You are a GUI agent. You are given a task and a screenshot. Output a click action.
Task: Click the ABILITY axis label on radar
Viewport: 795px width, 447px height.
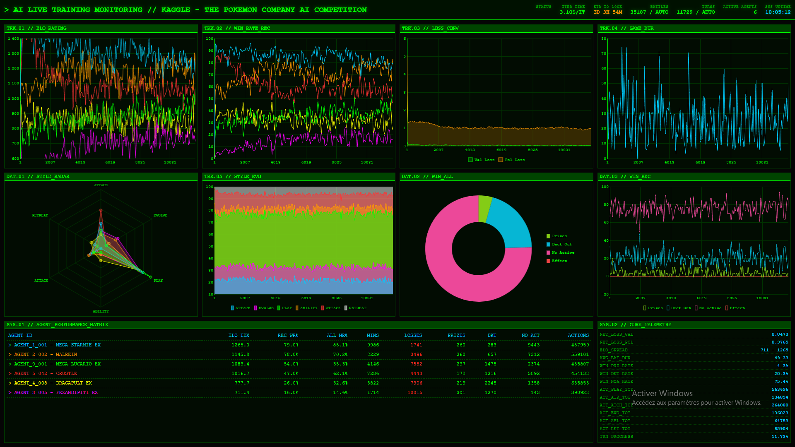point(101,311)
